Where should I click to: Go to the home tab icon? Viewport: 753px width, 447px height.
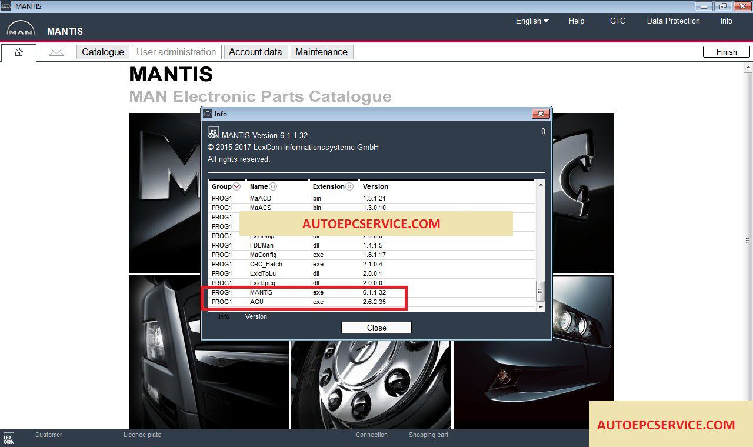tap(19, 52)
